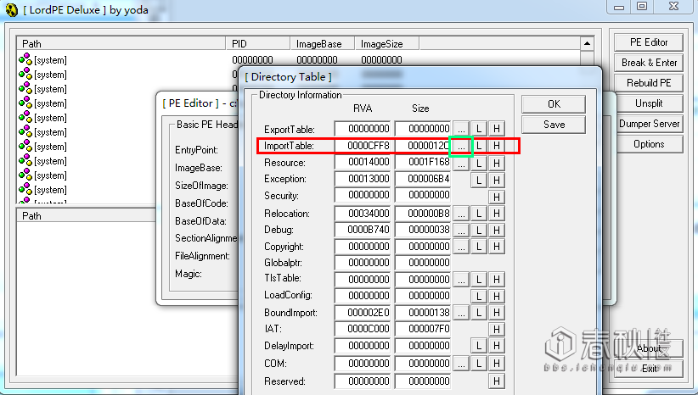Click the H button for BoundImport
The image size is (698, 395).
(x=497, y=314)
